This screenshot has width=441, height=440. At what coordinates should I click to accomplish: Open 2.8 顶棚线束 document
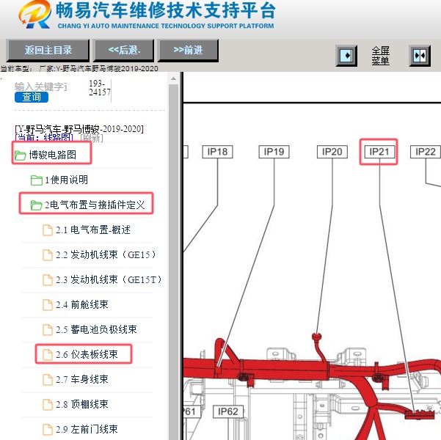tap(82, 404)
